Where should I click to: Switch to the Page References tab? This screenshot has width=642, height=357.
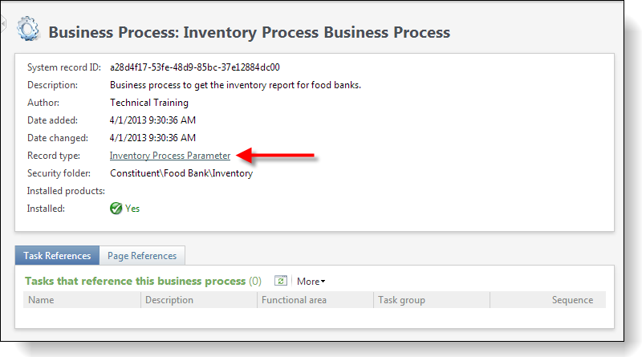coord(142,256)
